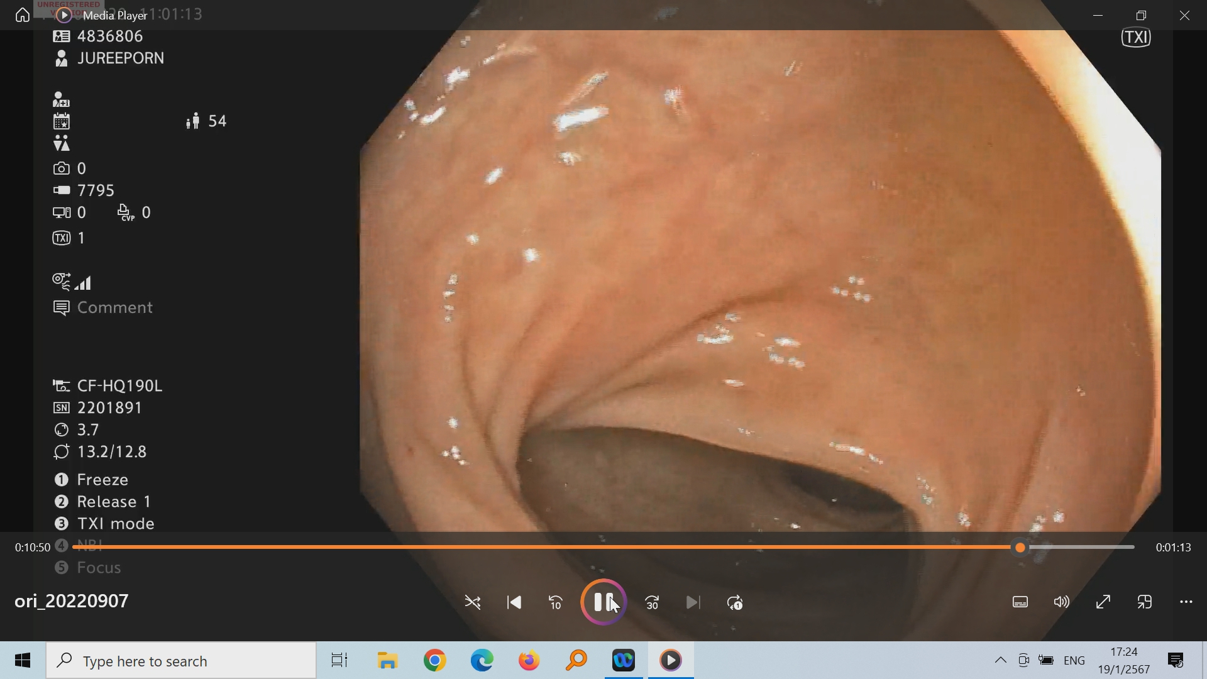1207x679 pixels.
Task: Open the orange magnifier search app
Action: coord(576,661)
